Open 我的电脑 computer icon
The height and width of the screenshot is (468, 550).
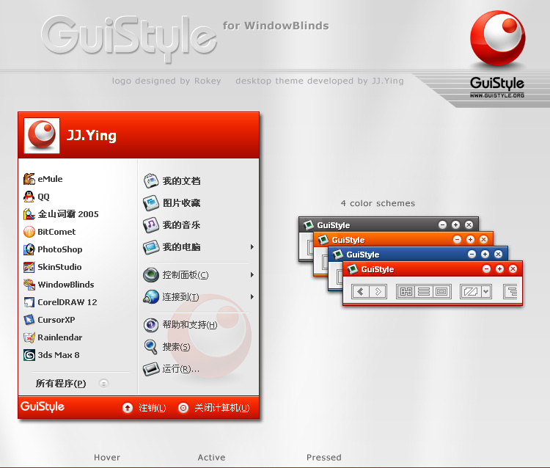[151, 247]
